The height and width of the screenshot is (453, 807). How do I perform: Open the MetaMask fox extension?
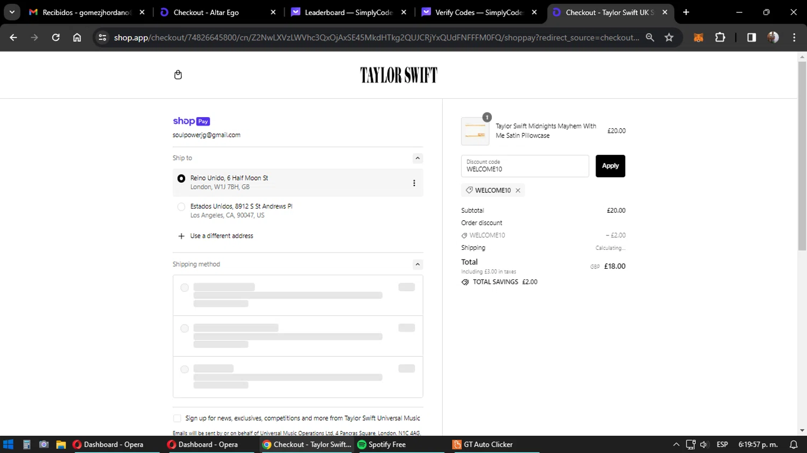[x=698, y=38]
